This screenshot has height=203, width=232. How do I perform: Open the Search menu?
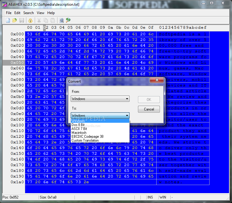(x=28, y=13)
